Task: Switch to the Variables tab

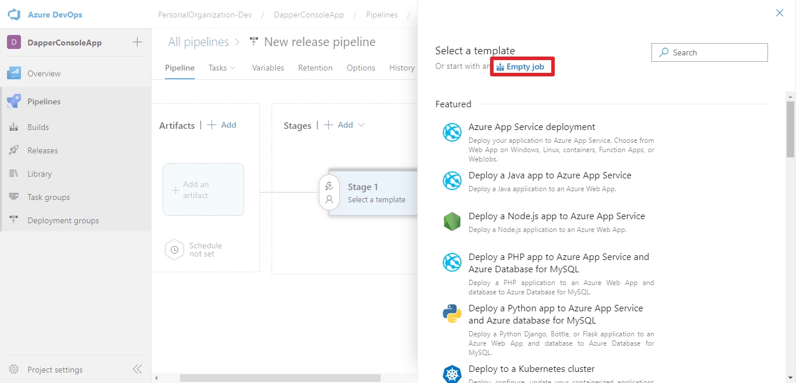Action: [x=268, y=68]
